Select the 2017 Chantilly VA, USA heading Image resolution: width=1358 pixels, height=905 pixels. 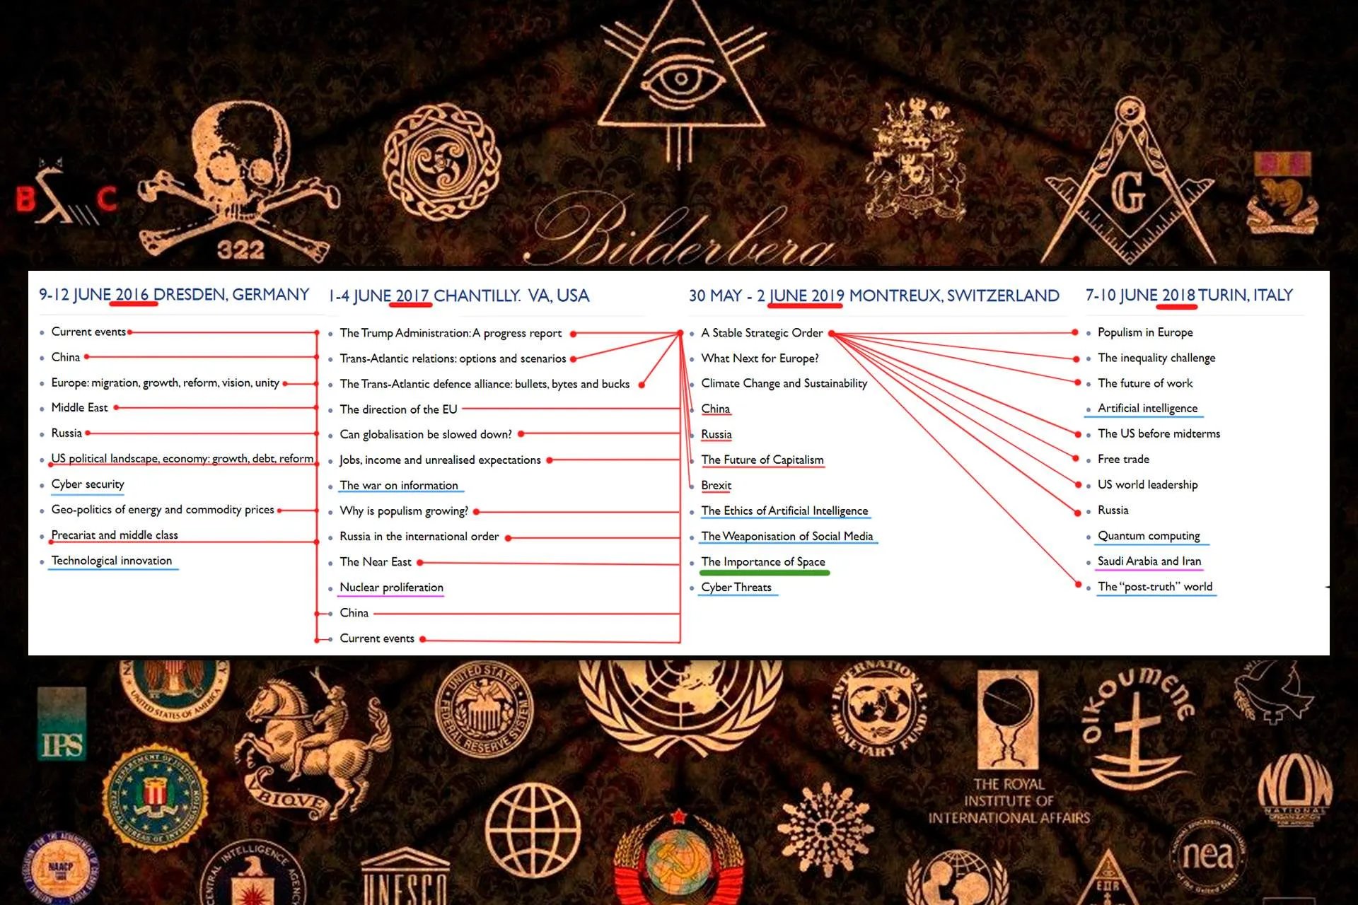click(x=458, y=296)
